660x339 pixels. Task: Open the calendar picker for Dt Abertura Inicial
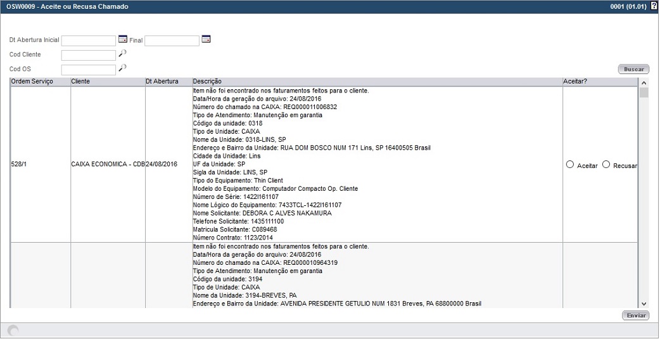tap(123, 39)
